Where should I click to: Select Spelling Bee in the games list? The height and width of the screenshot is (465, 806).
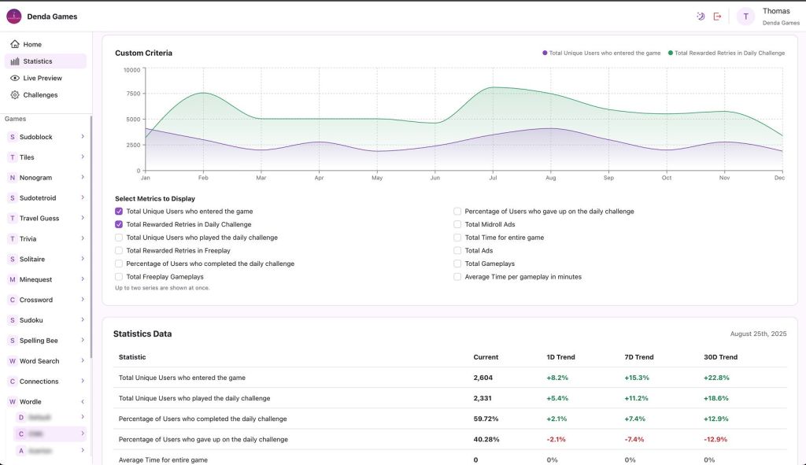coord(39,341)
